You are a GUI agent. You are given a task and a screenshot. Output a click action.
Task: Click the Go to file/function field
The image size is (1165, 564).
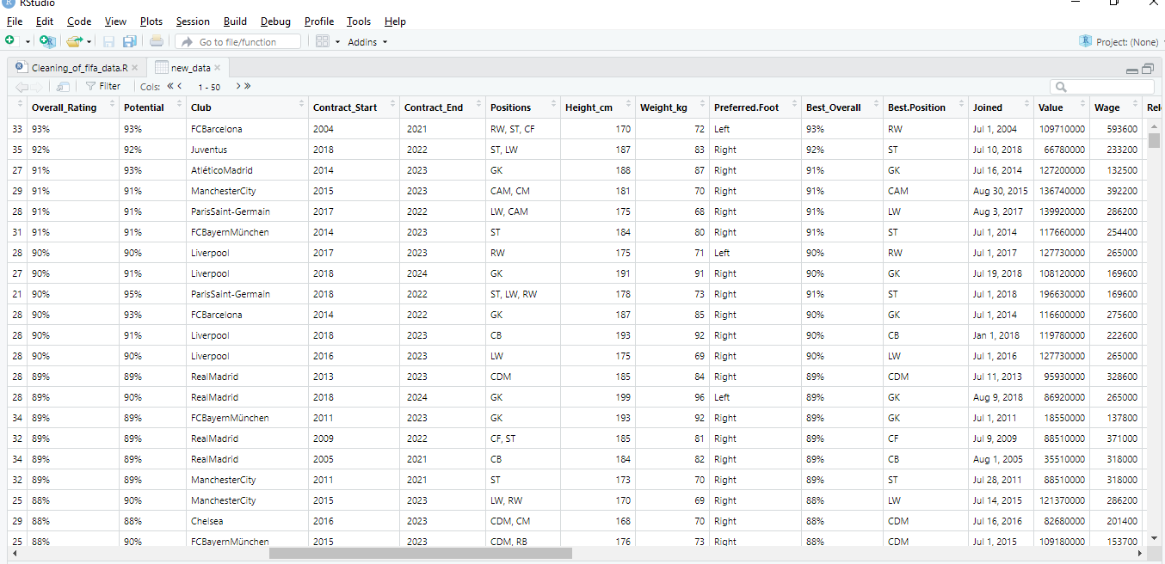coord(238,41)
